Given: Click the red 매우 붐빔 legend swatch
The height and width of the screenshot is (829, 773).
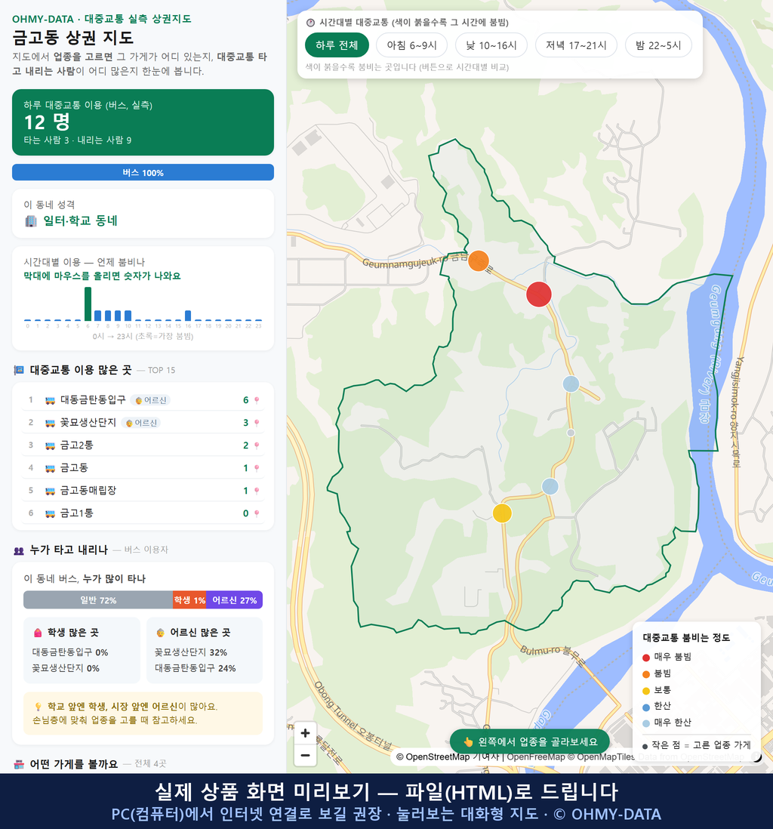Looking at the screenshot, I should [646, 657].
